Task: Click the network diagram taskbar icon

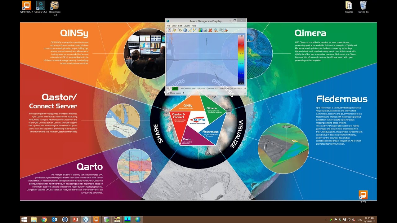Action: coord(117,220)
